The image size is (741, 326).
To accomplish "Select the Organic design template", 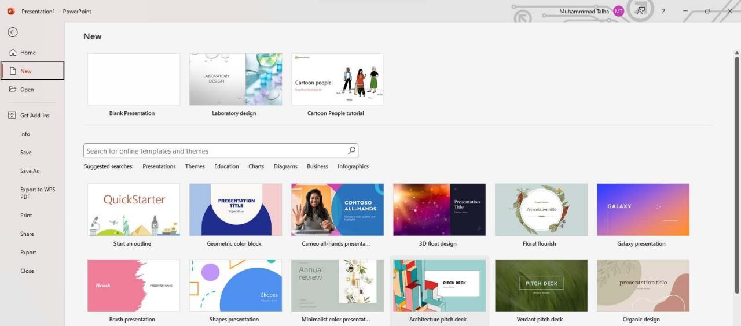I will pyautogui.click(x=643, y=286).
